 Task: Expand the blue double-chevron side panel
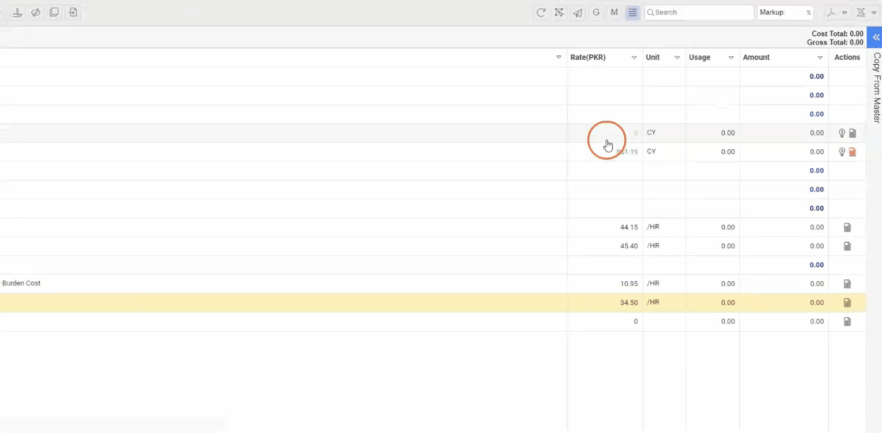coord(876,37)
